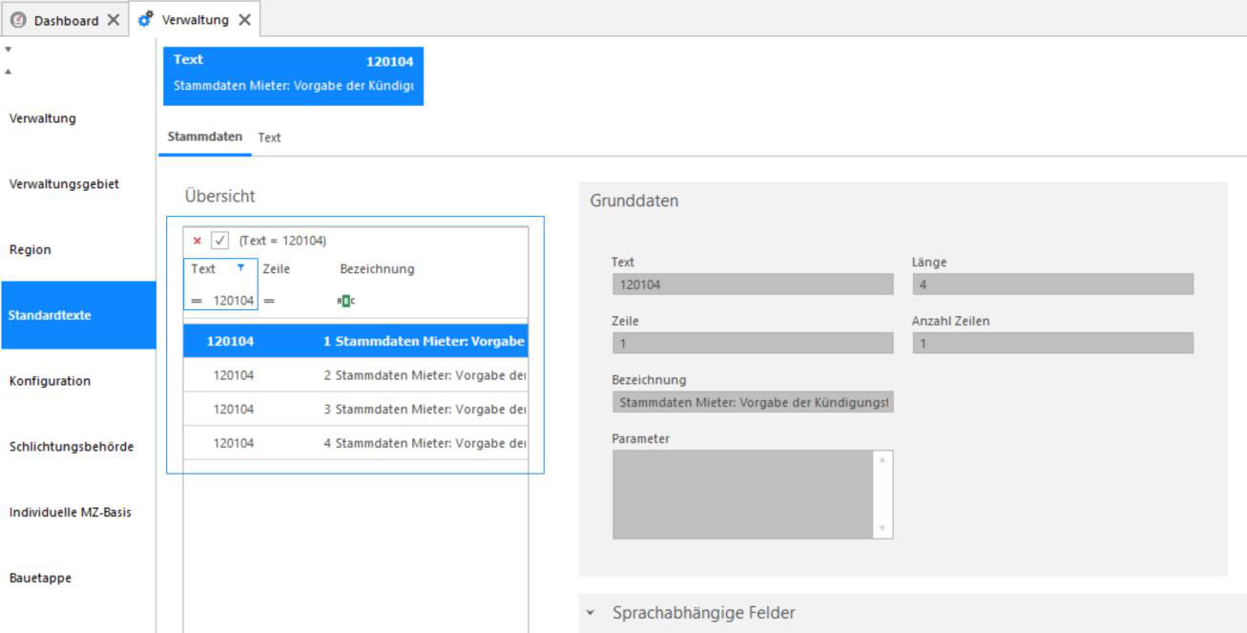1247x633 pixels.
Task: Select row with Zeile 1
Action: pos(355,341)
